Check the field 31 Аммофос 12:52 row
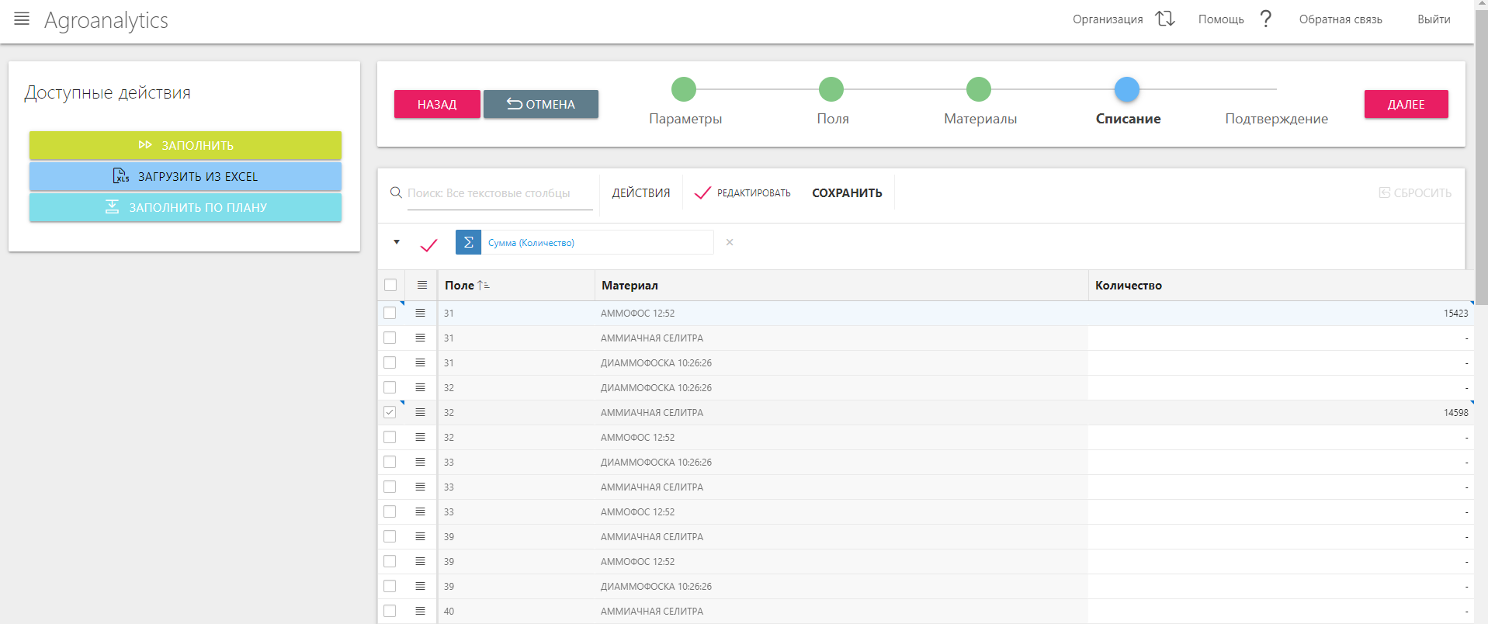1488x624 pixels. click(390, 313)
